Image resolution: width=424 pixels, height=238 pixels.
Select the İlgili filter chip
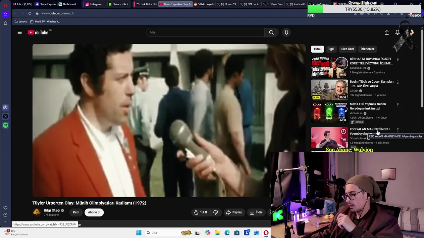[331, 49]
